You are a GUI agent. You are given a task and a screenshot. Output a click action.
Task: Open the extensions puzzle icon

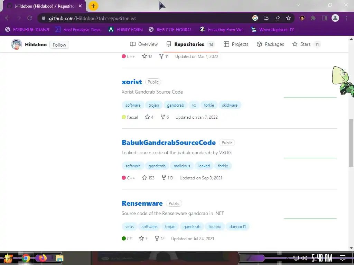(313, 18)
